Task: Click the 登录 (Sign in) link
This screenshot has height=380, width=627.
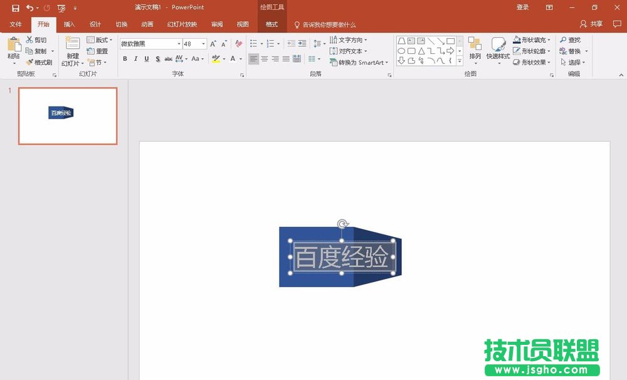Action: [522, 7]
